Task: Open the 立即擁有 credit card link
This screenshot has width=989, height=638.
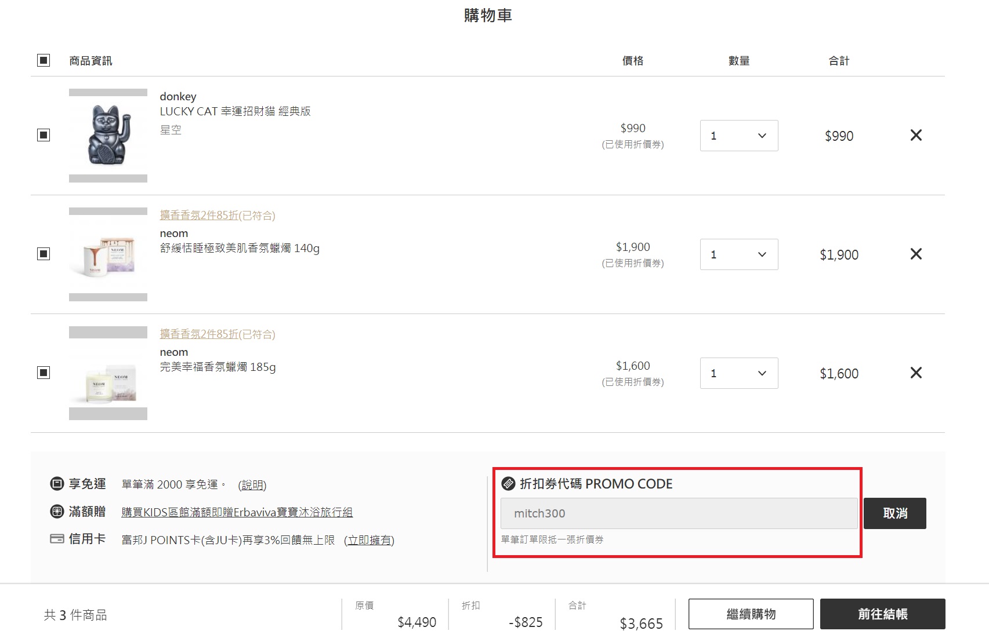Action: (369, 540)
